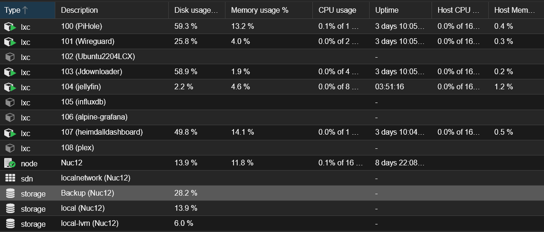Open the 105 (influxdb) container entry
The image size is (544, 232).
click(272, 103)
